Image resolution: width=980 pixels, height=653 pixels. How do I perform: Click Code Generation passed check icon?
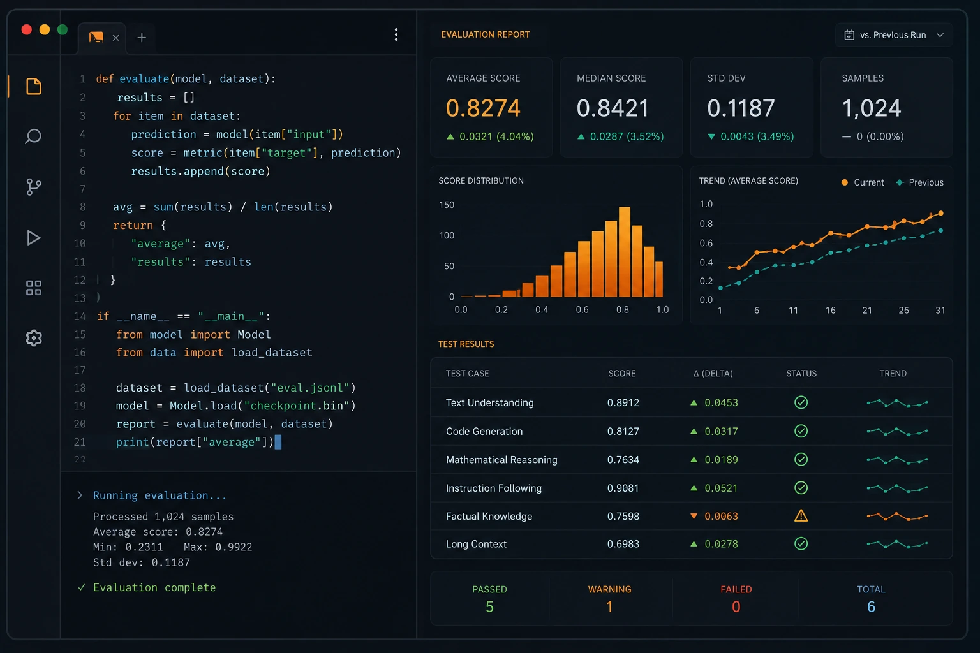pyautogui.click(x=801, y=431)
